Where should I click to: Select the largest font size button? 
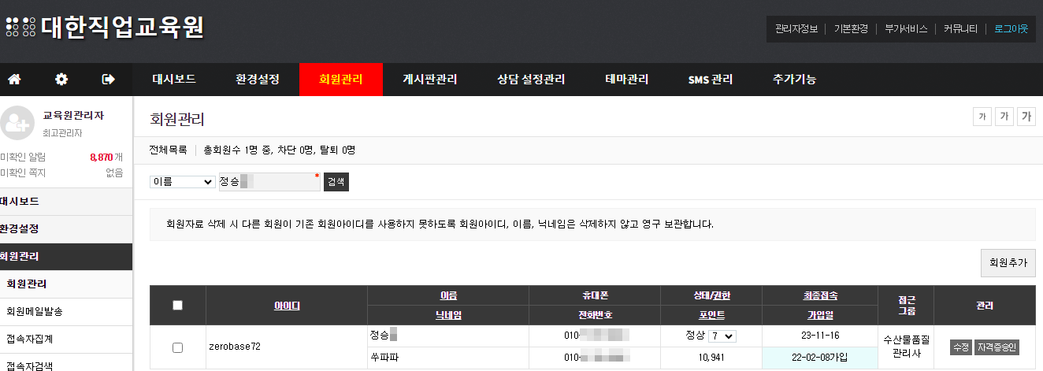coord(1026,117)
